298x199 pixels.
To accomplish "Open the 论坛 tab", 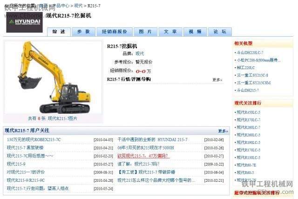I will point(220,32).
